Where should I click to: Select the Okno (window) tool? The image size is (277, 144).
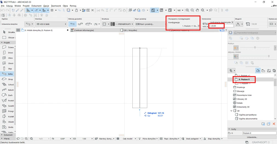coord(8,58)
